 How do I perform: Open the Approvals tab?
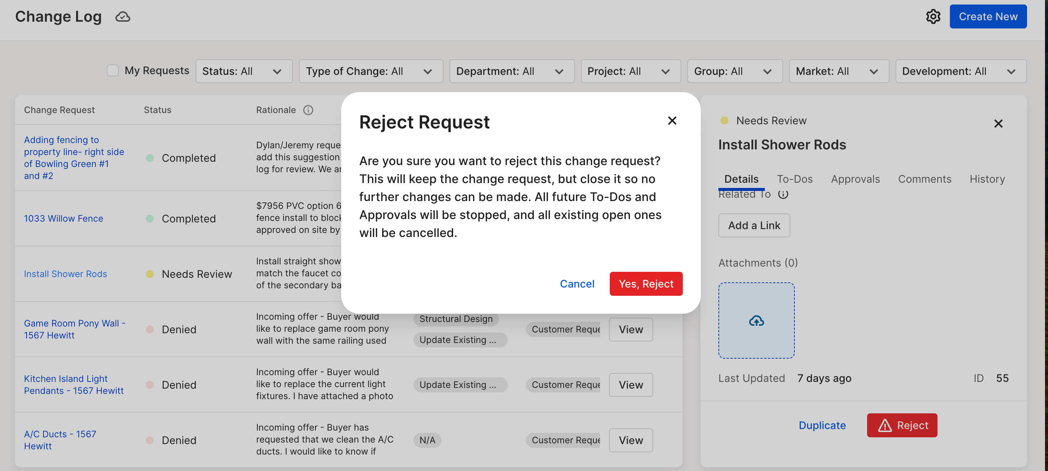point(855,179)
